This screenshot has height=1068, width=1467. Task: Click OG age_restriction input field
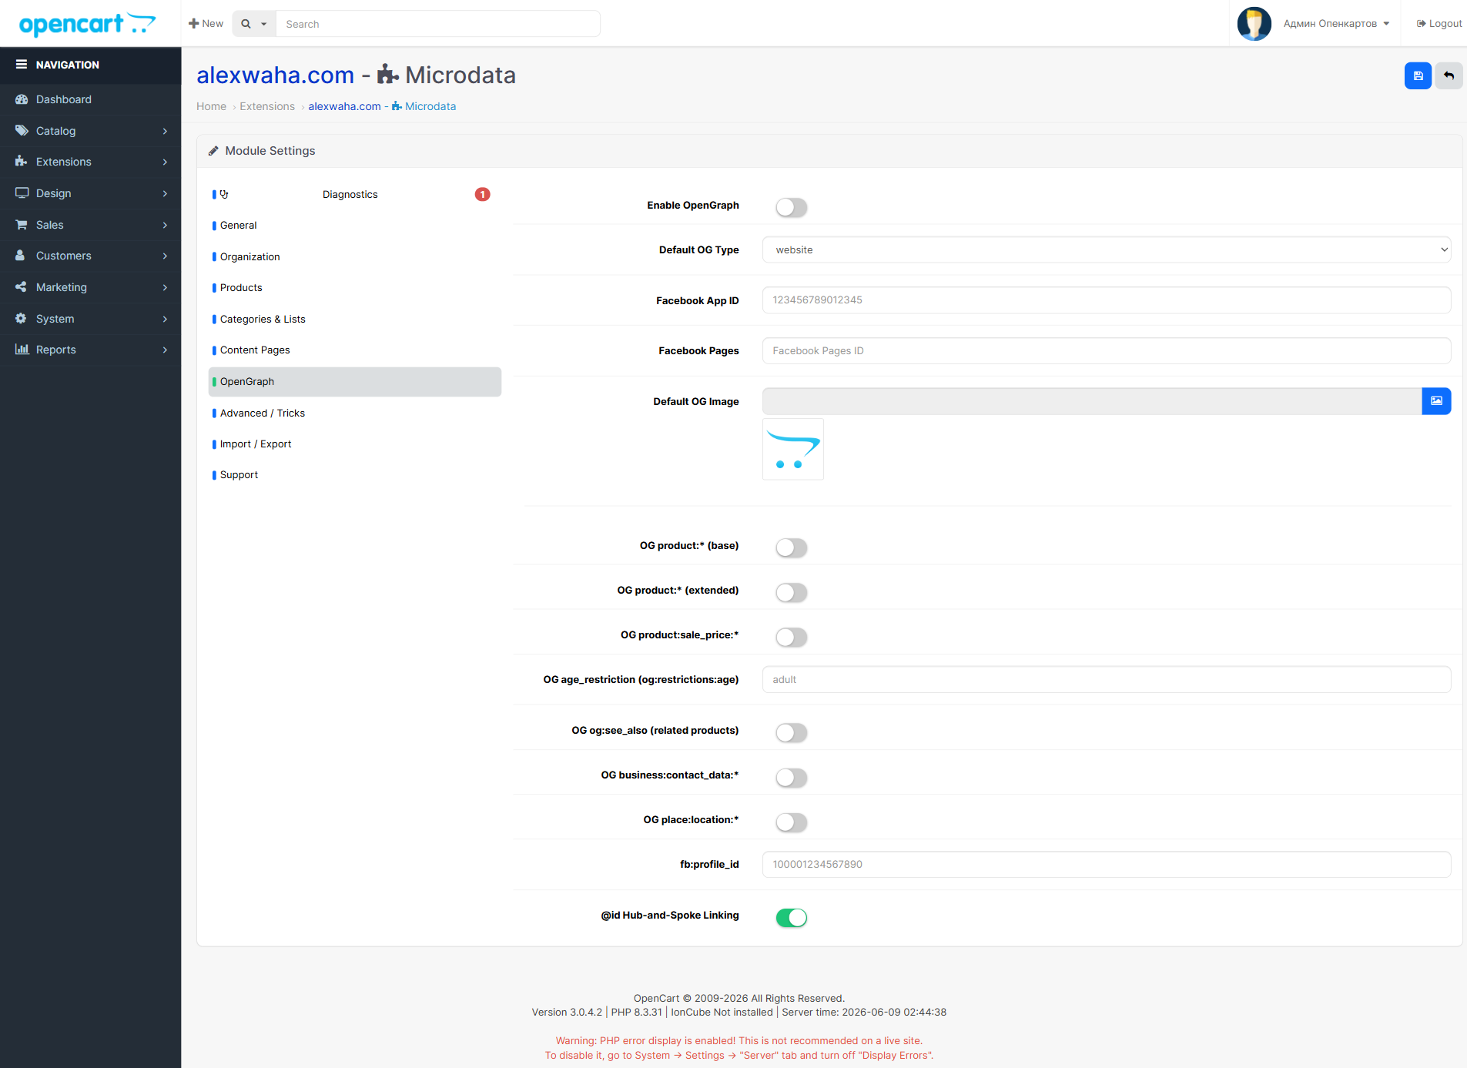[1107, 679]
